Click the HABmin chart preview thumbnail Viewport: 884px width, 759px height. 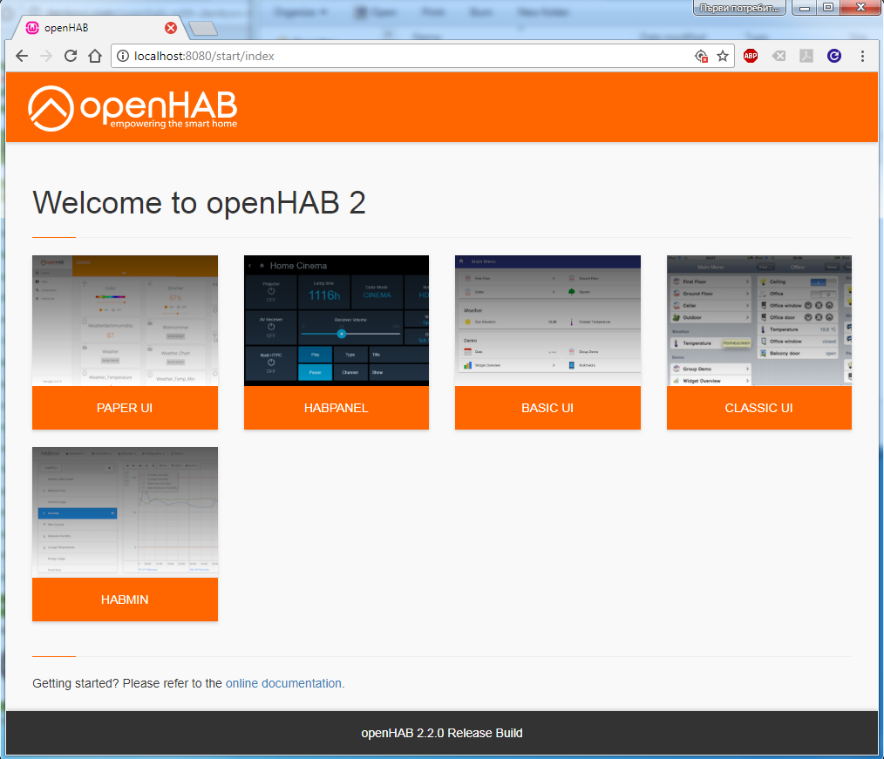pos(125,512)
